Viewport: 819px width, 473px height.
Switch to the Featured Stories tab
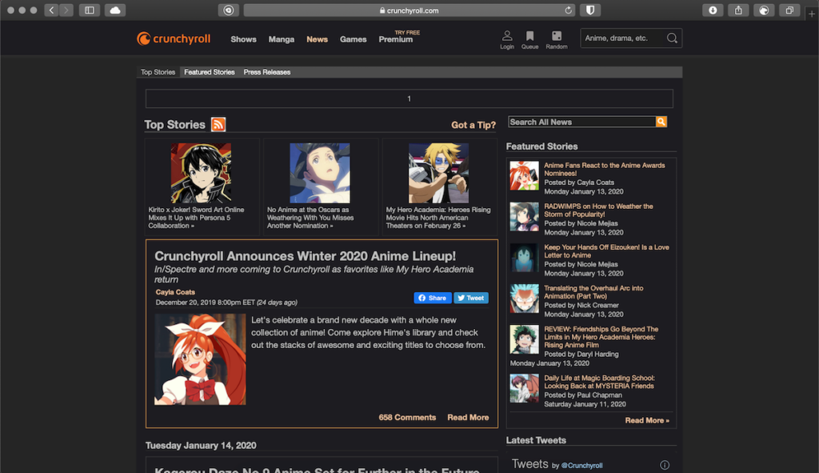(x=209, y=71)
